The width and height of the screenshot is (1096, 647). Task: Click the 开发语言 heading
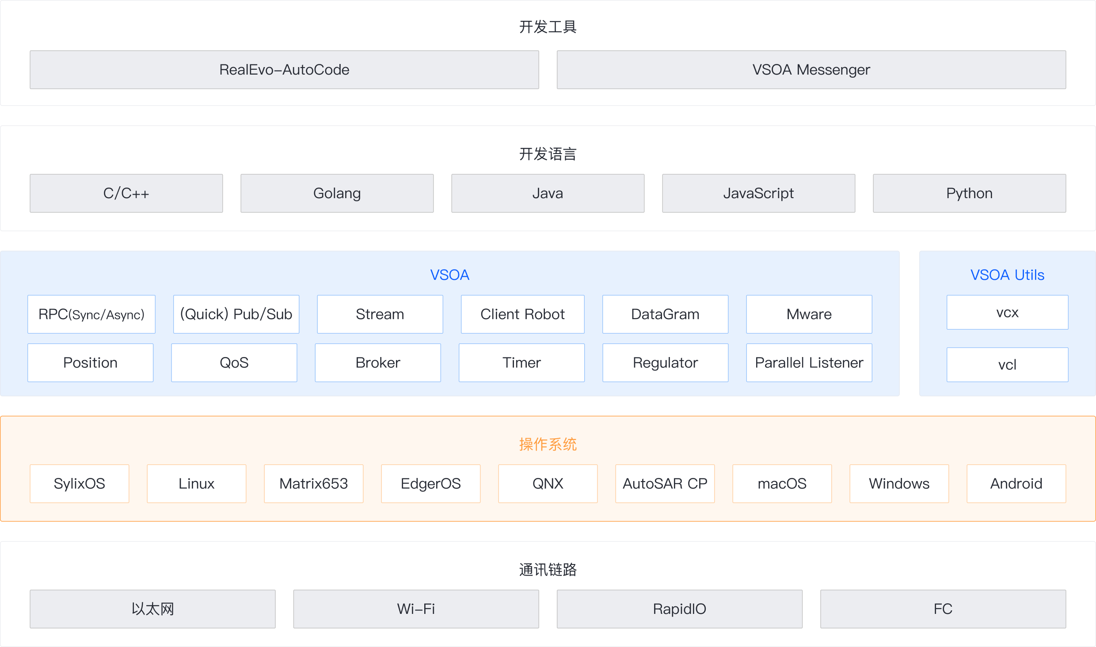548,154
